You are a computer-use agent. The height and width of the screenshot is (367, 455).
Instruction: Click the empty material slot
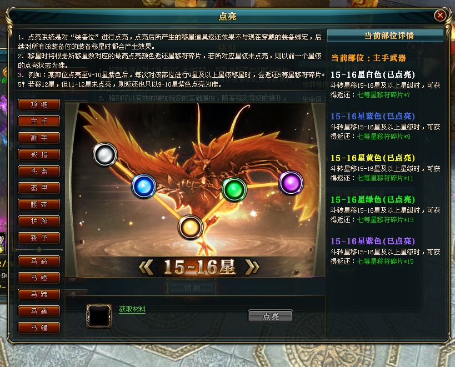tap(99, 316)
